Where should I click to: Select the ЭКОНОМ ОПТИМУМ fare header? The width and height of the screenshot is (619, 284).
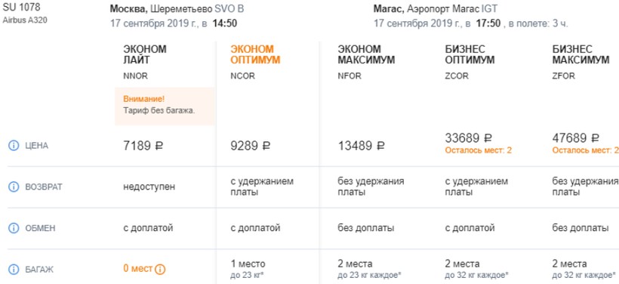255,54
